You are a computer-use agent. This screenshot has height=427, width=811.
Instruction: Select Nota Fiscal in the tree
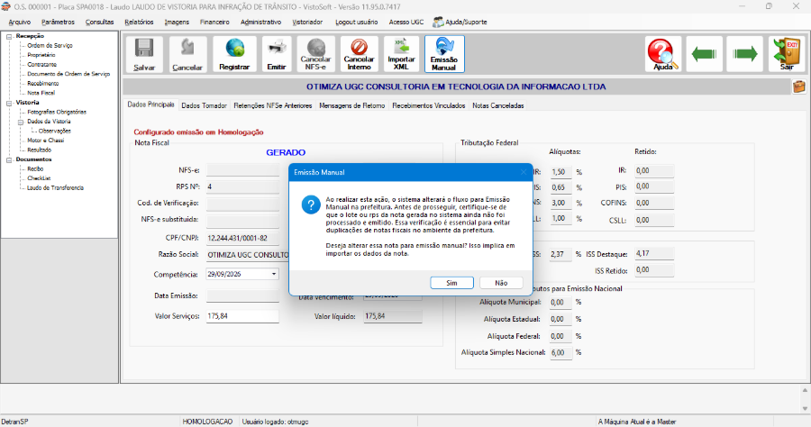(41, 93)
